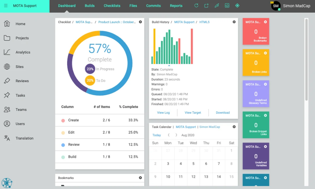Click the task checkbox icon in the toolbar
This screenshot has height=189, width=315.
tap(227, 5)
